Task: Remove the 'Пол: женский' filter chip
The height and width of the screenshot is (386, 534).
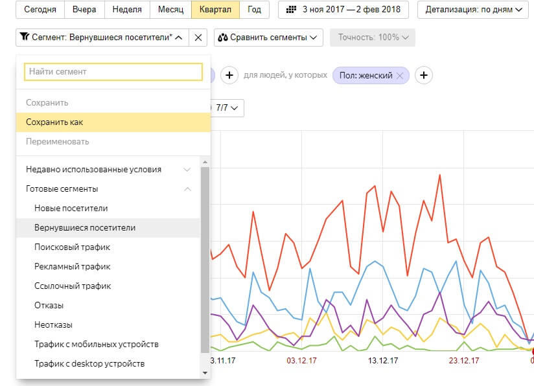Action: pyautogui.click(x=400, y=76)
